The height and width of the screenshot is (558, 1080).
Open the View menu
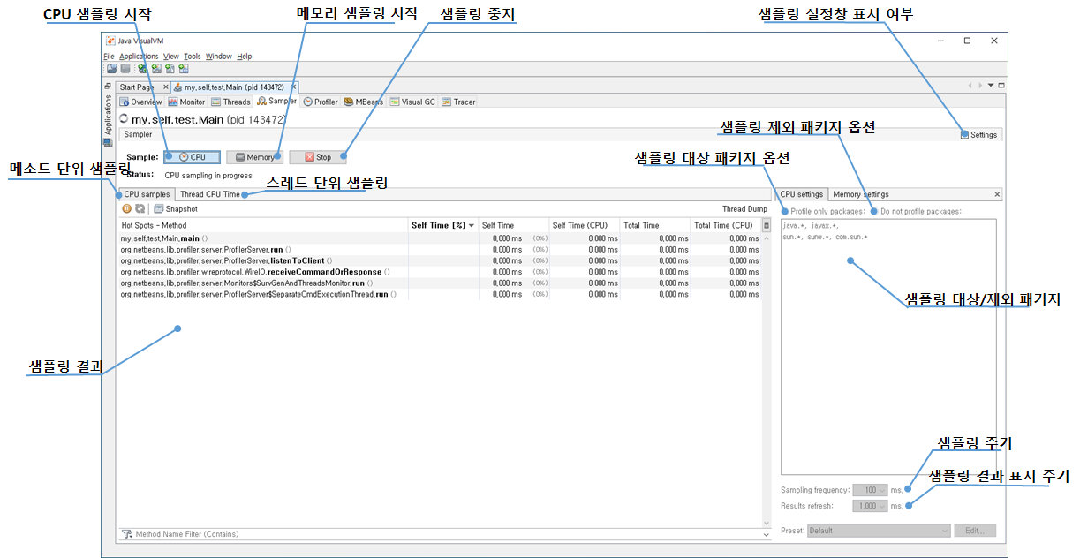(171, 56)
